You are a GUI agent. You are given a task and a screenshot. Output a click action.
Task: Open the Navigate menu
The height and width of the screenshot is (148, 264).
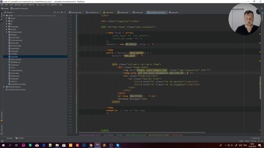click(x=18, y=5)
